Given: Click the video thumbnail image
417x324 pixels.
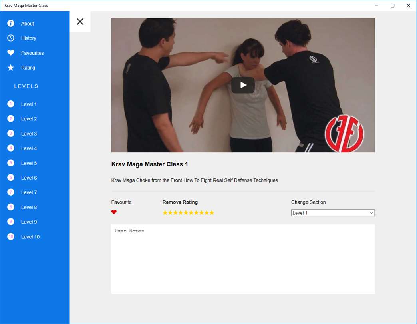Looking at the screenshot, I should pos(243,85).
